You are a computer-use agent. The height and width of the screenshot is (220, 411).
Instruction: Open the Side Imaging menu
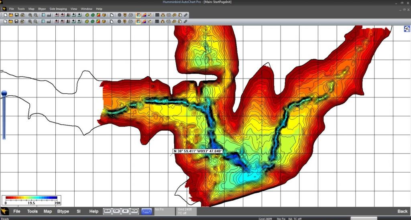(x=58, y=9)
